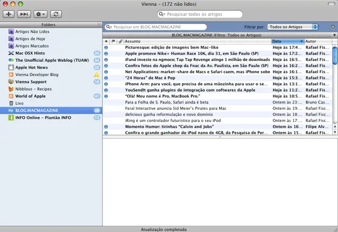Click the INFO Online feed icon

pyautogui.click(x=11, y=118)
